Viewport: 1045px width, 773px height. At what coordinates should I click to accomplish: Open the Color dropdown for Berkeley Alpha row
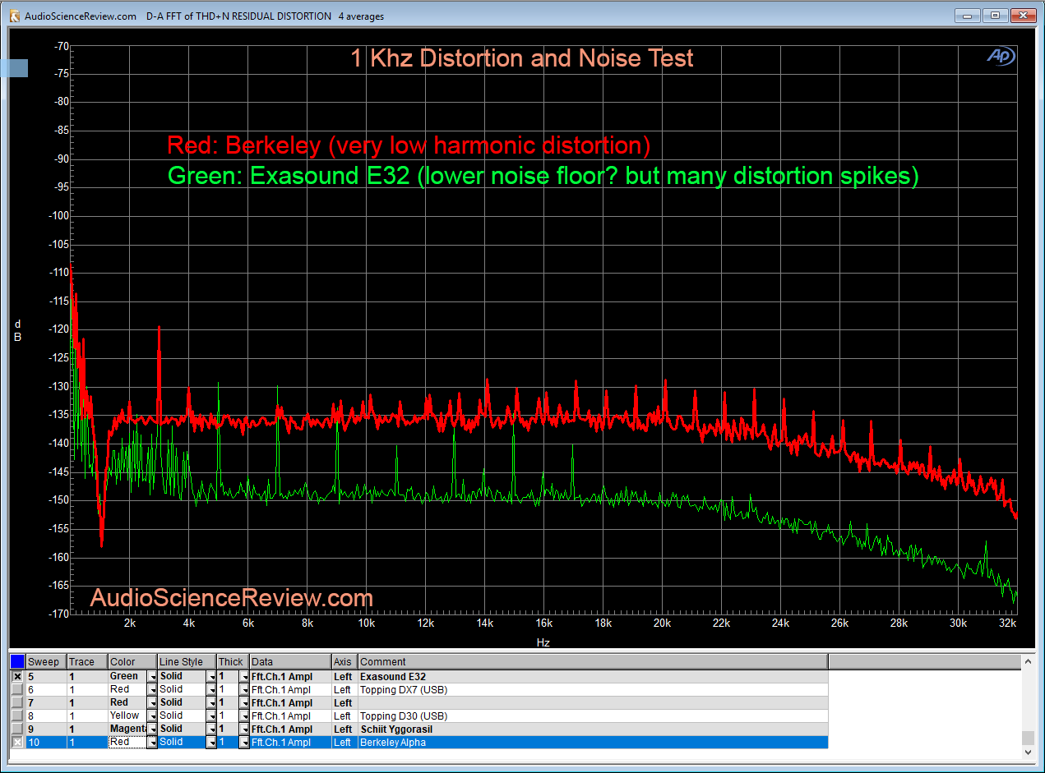(x=152, y=742)
